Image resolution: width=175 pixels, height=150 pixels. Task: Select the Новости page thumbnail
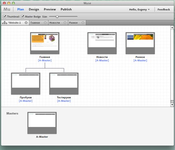pos(102,43)
